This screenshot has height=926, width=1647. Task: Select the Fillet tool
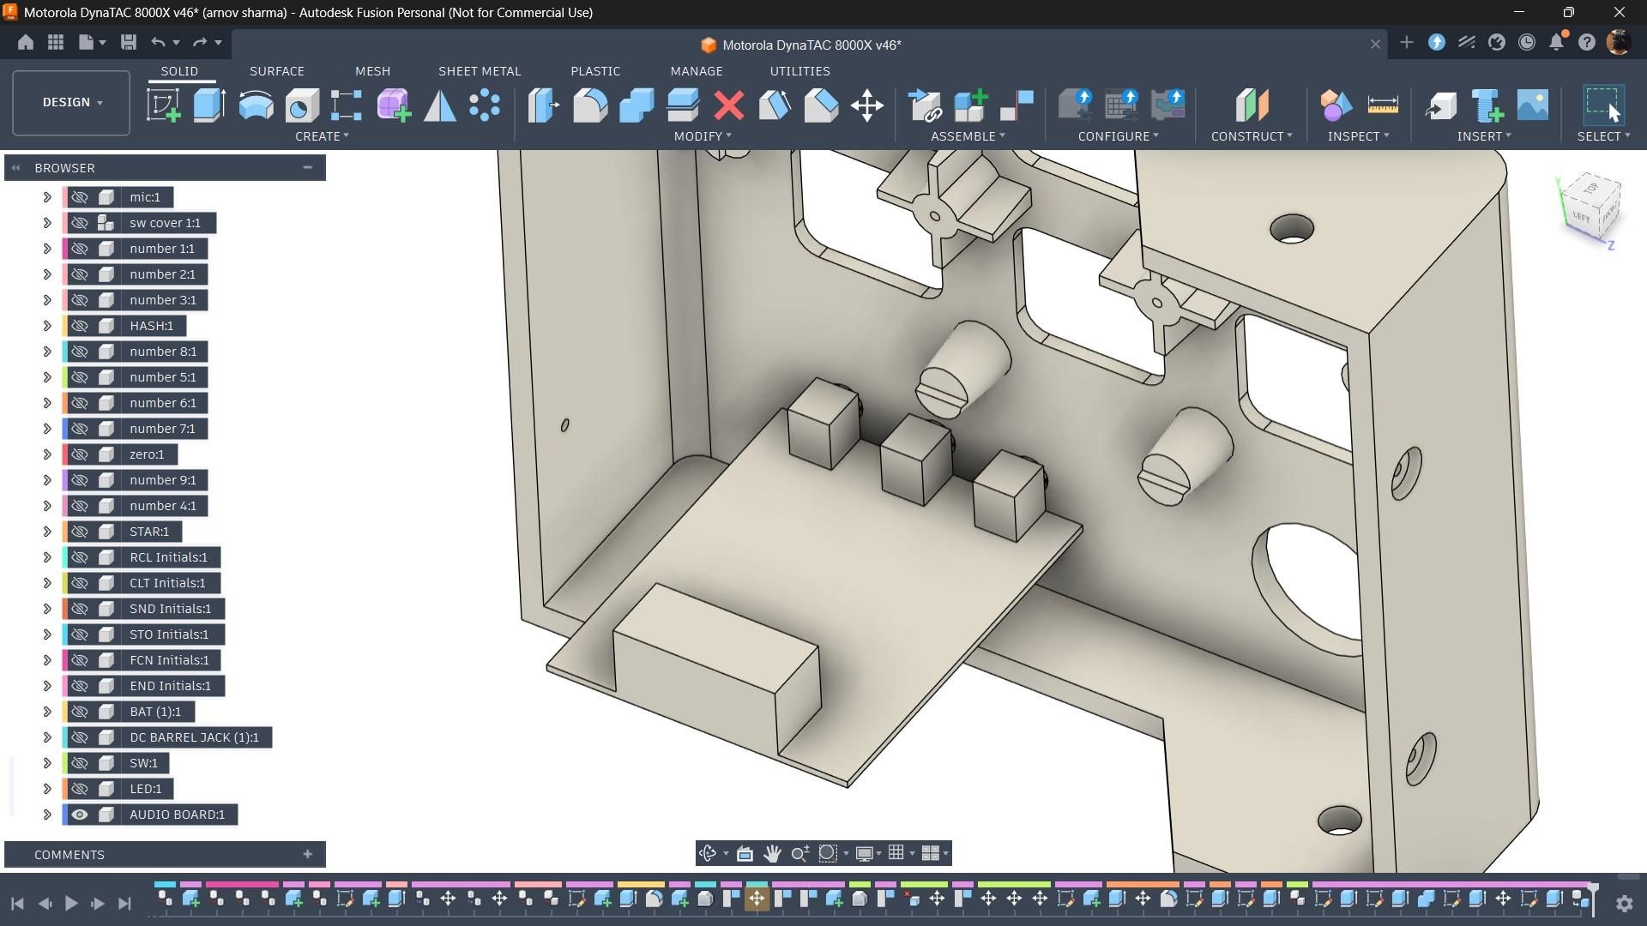(x=590, y=105)
